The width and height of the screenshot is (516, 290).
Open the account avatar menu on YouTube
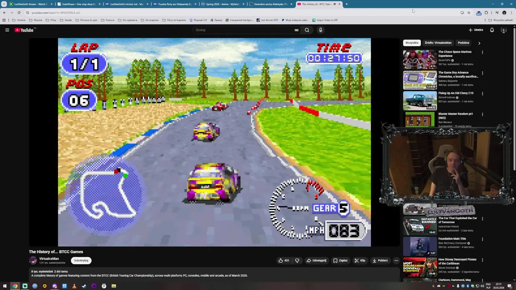504,30
